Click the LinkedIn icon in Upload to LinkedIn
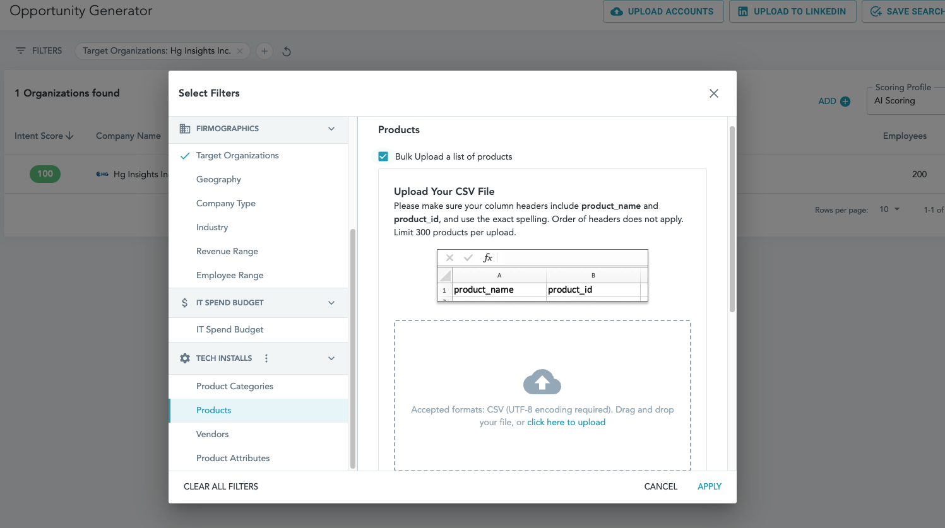 743,11
